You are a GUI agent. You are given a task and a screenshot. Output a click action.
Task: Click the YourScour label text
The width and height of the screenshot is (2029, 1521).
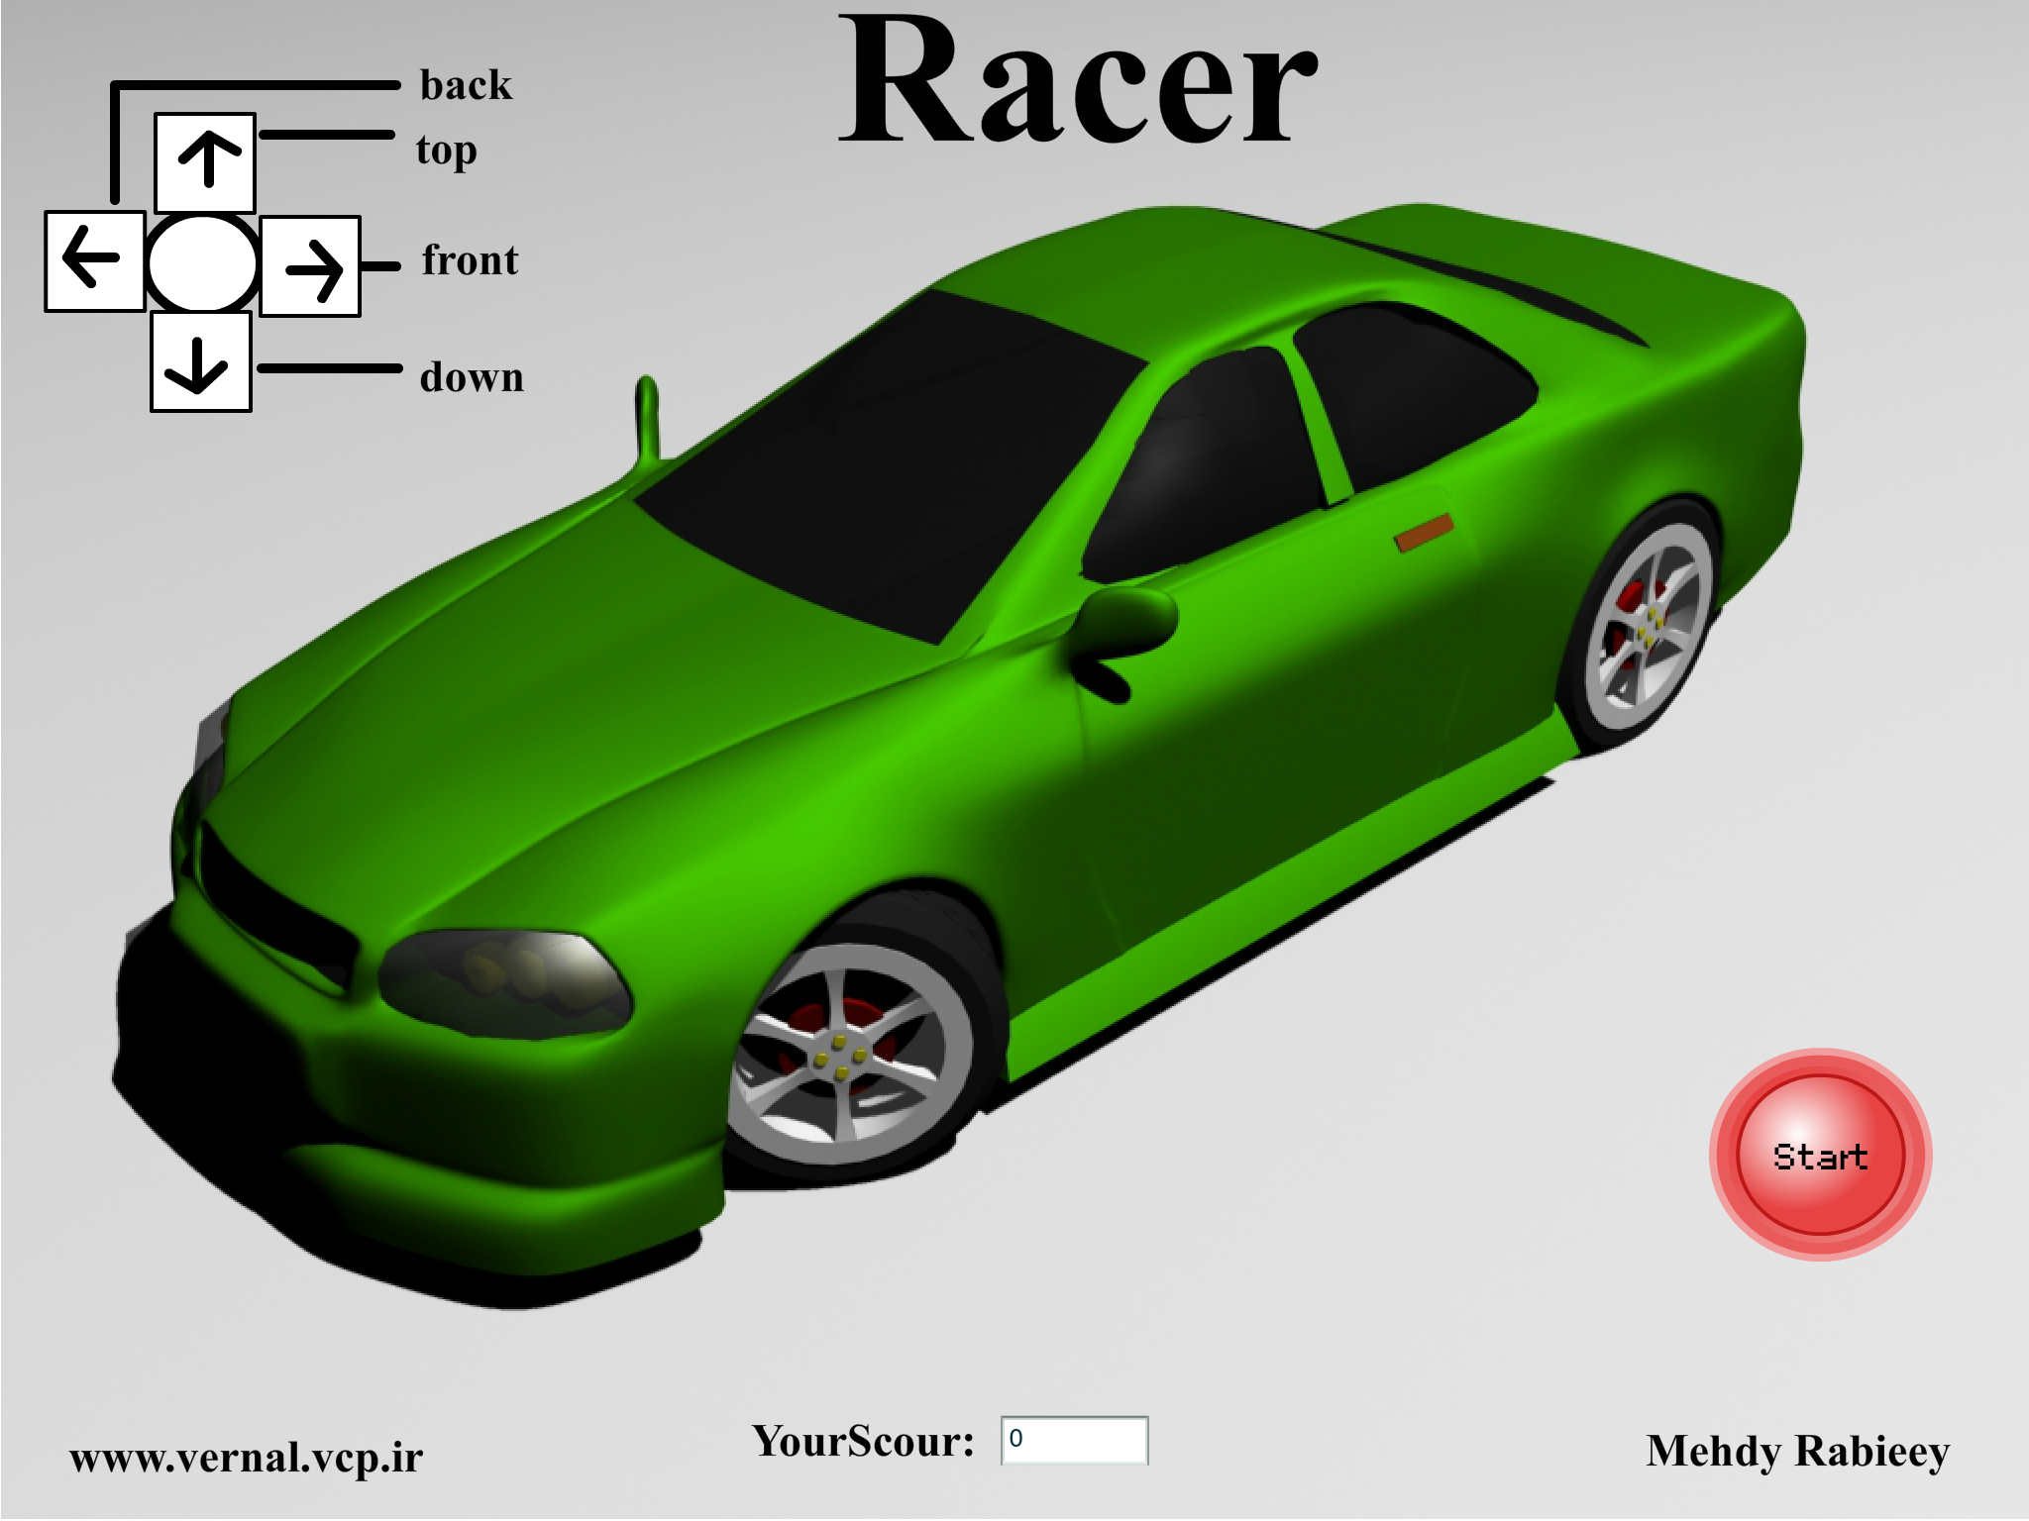pos(864,1441)
